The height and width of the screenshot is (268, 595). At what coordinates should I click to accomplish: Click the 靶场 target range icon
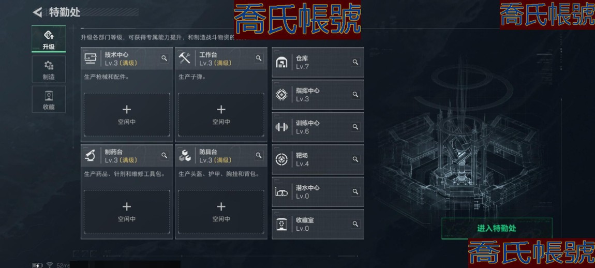pos(281,159)
